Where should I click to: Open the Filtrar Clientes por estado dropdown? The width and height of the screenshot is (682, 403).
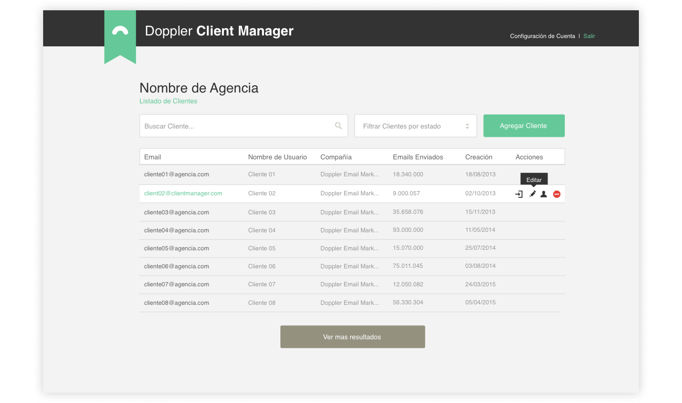click(x=415, y=126)
